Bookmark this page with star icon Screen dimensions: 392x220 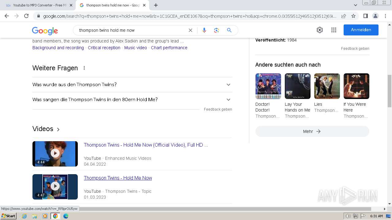[x=353, y=16]
